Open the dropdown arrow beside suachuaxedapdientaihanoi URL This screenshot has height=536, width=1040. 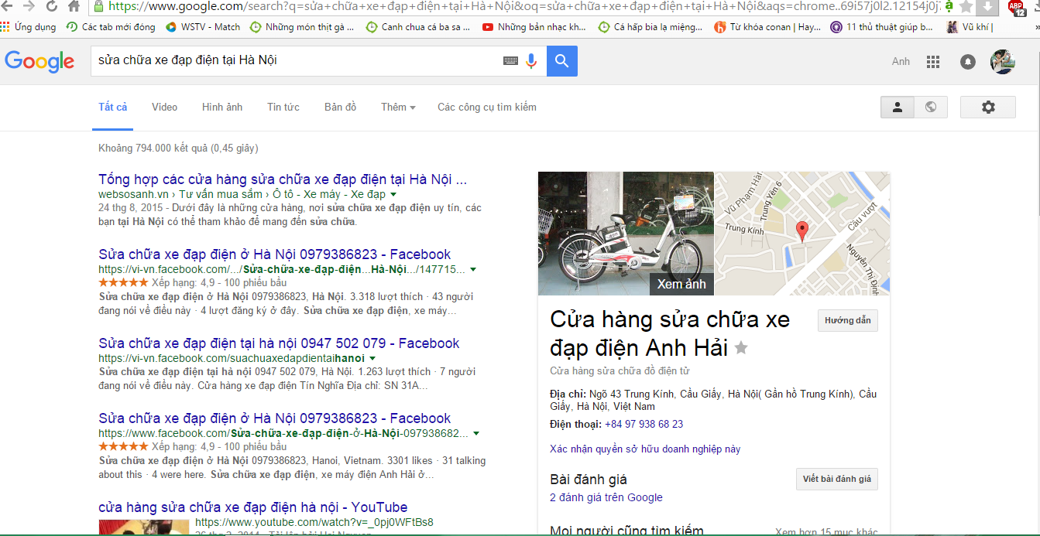372,359
